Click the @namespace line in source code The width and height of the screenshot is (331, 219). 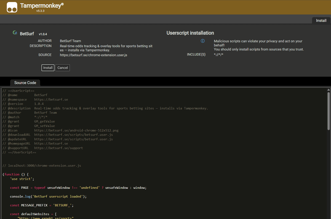pyautogui.click(x=35, y=99)
